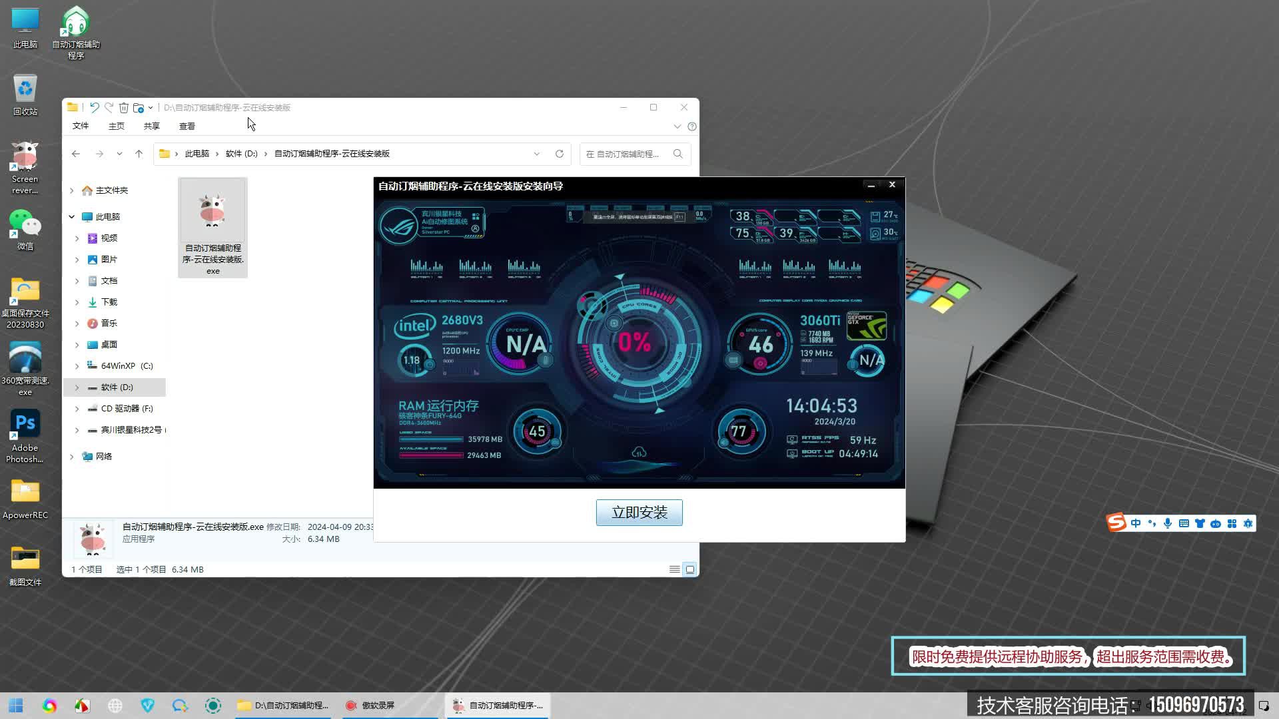Open the 共享 ribbon tab
The width and height of the screenshot is (1279, 719).
152,126
